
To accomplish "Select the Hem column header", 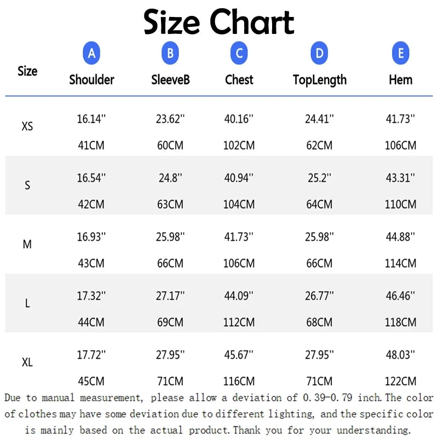I will pyautogui.click(x=401, y=80).
